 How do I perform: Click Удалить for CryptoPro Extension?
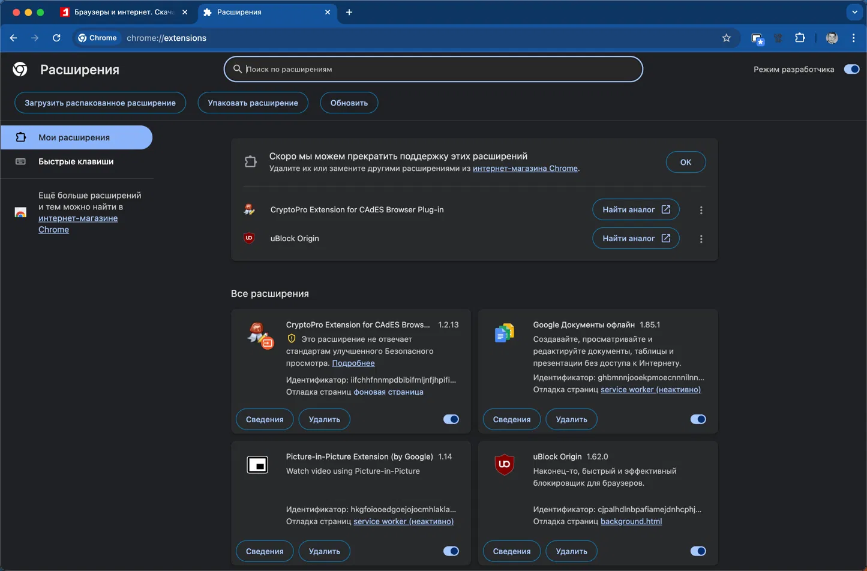pyautogui.click(x=325, y=419)
